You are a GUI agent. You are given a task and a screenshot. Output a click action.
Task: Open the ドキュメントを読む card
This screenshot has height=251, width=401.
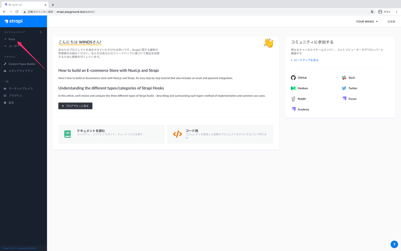click(x=111, y=134)
